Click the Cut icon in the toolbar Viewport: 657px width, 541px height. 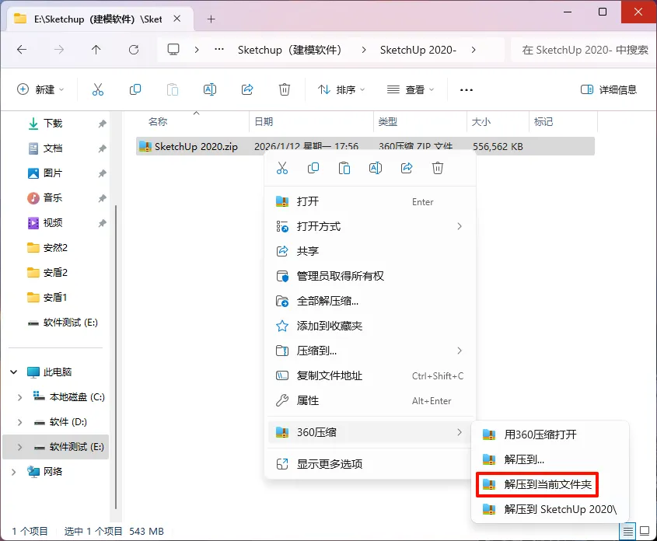[98, 89]
